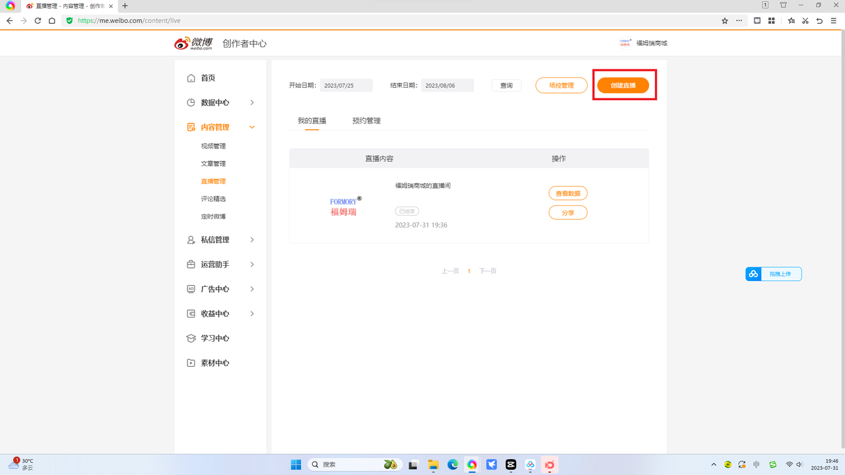Click the 创建直播 button

click(623, 86)
